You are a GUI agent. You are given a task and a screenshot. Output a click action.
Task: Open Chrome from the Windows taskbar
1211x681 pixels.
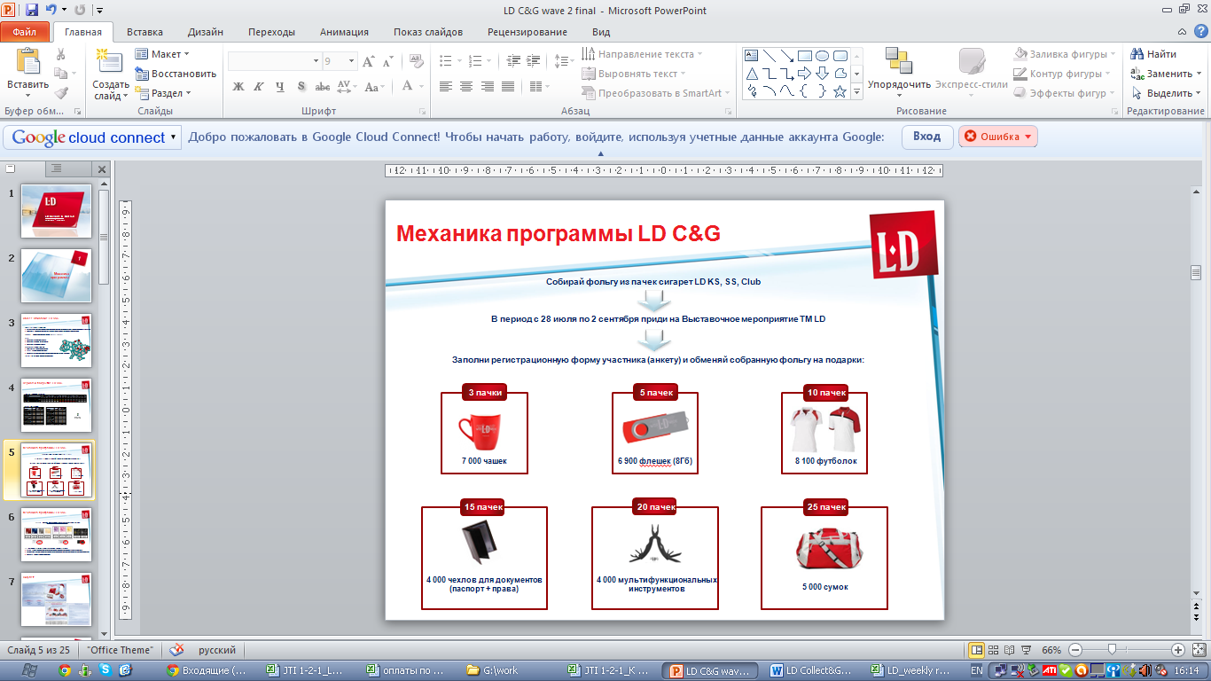point(65,670)
